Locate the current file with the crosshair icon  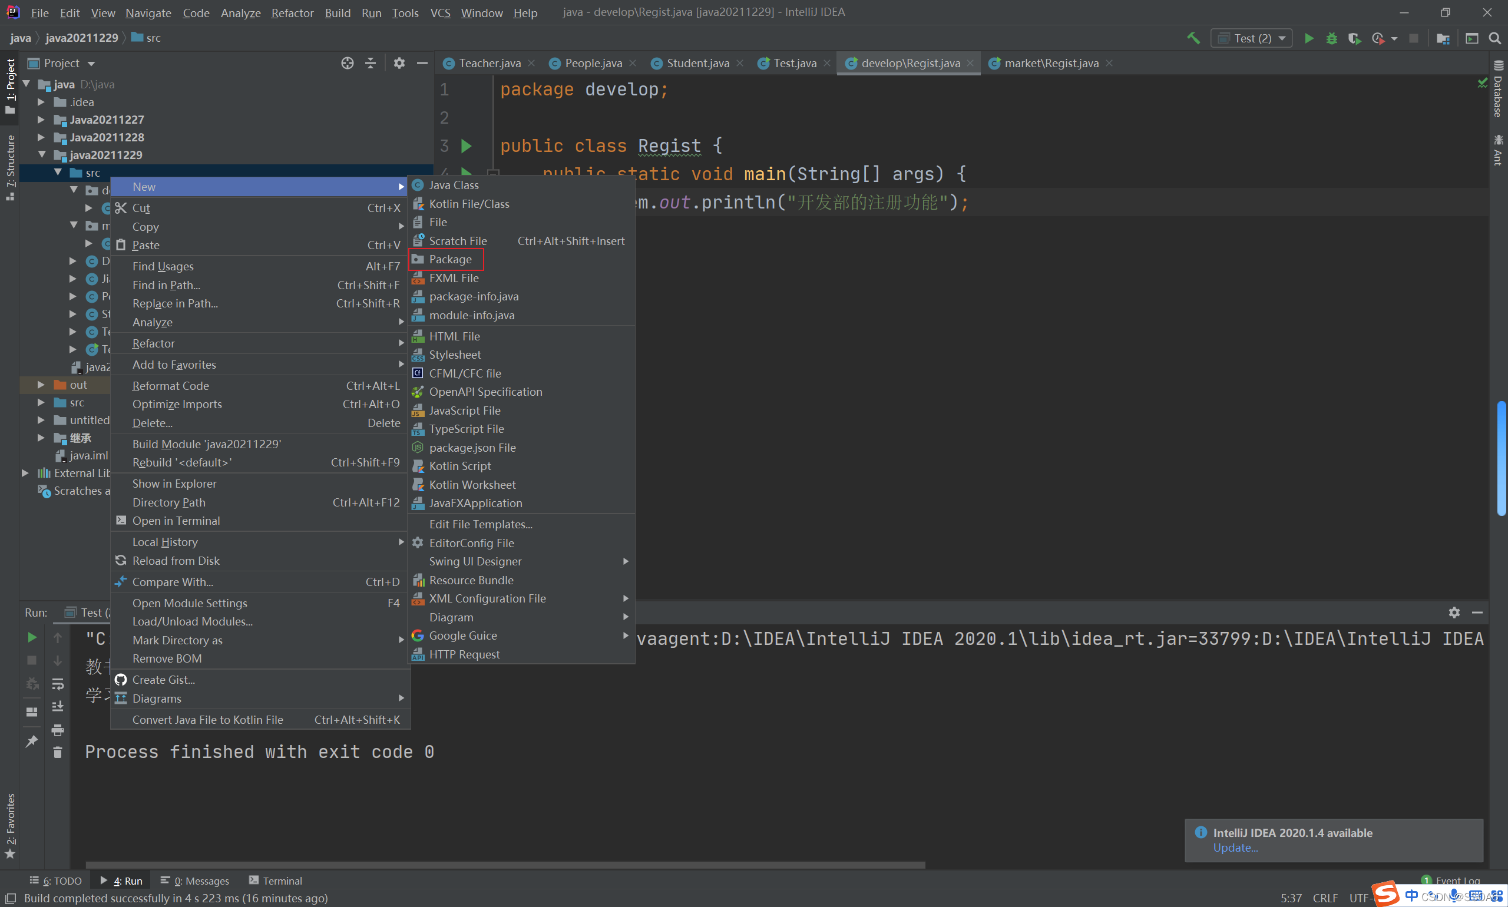(347, 63)
